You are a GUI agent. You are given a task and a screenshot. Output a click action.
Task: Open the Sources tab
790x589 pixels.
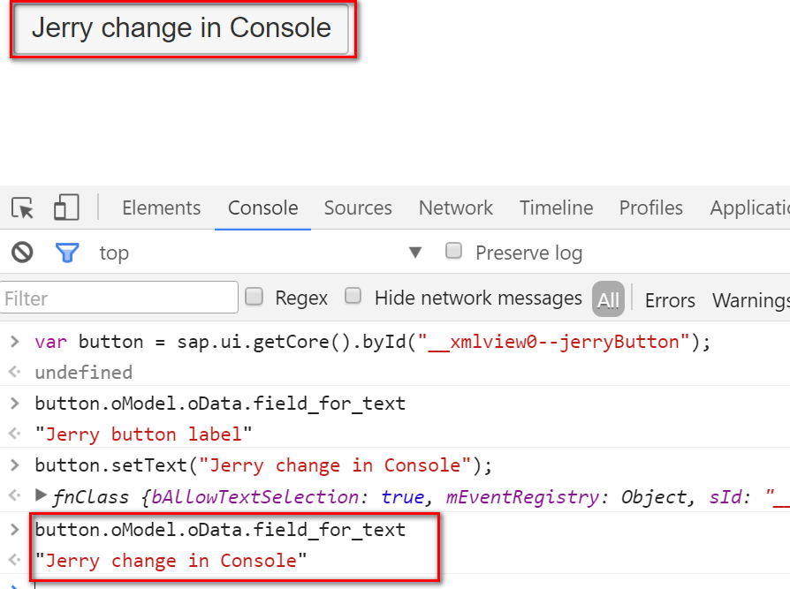point(358,208)
